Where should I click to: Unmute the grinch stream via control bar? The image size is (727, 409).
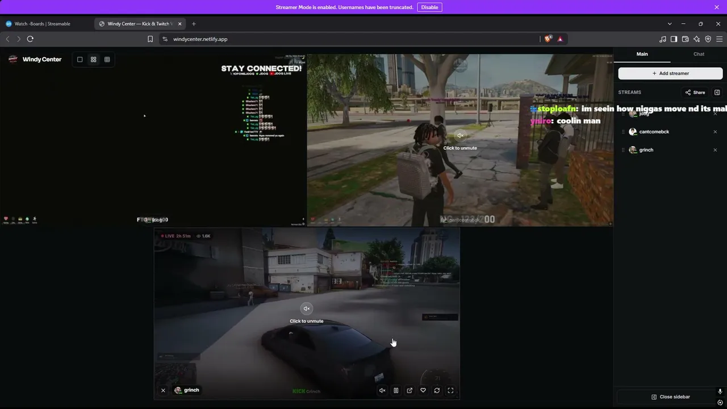382,391
